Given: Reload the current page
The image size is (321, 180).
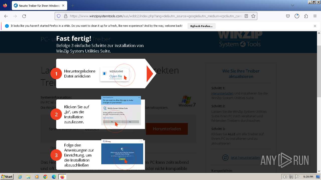Looking at the screenshot, I should 24,16.
